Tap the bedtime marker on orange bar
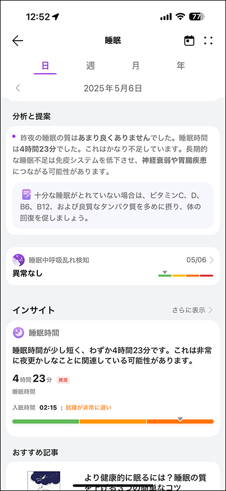The image size is (226, 491). (180, 419)
